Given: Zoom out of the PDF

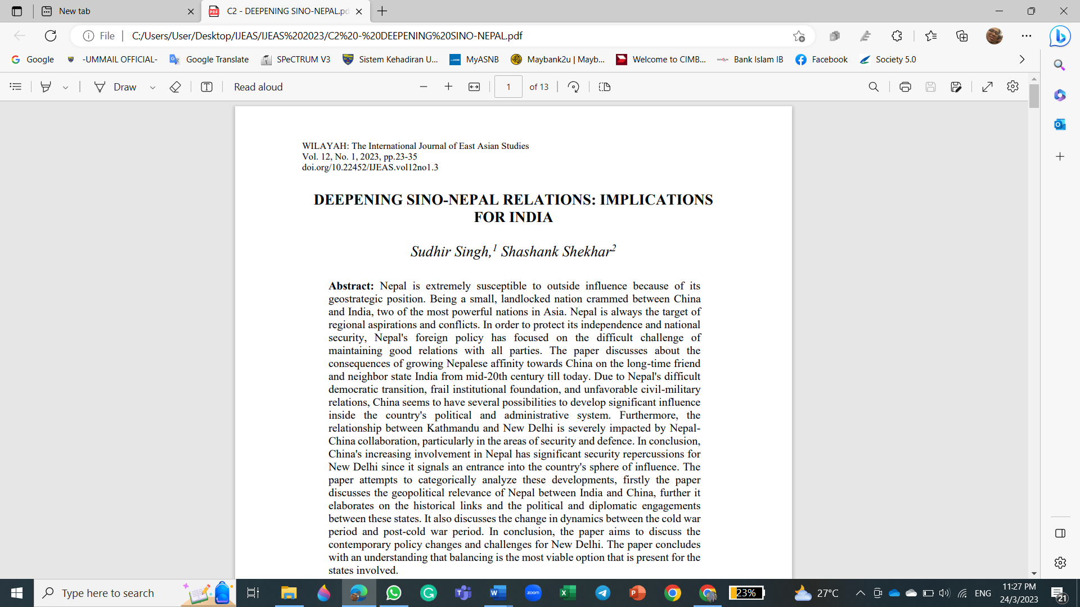Looking at the screenshot, I should click(x=424, y=87).
